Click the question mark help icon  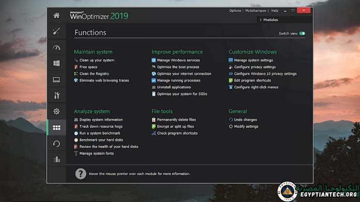(81, 174)
